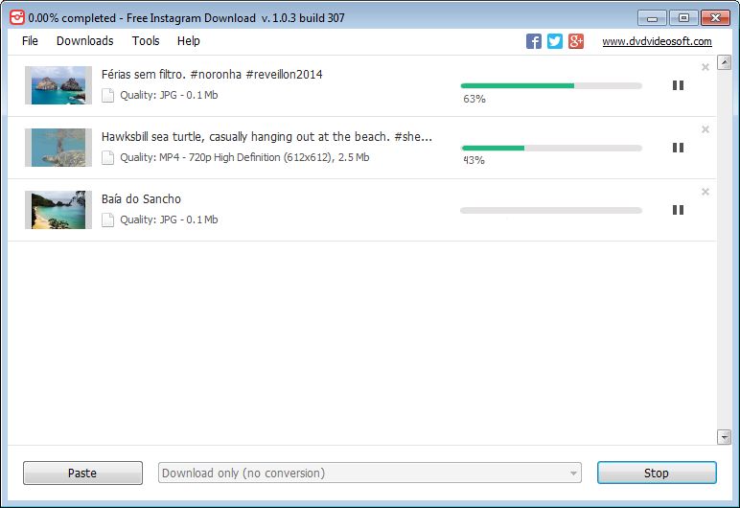
Task: Click the file icon beside MP4 quality
Action: pos(107,158)
